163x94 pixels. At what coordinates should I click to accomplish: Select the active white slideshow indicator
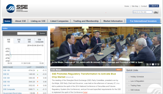[153, 64]
